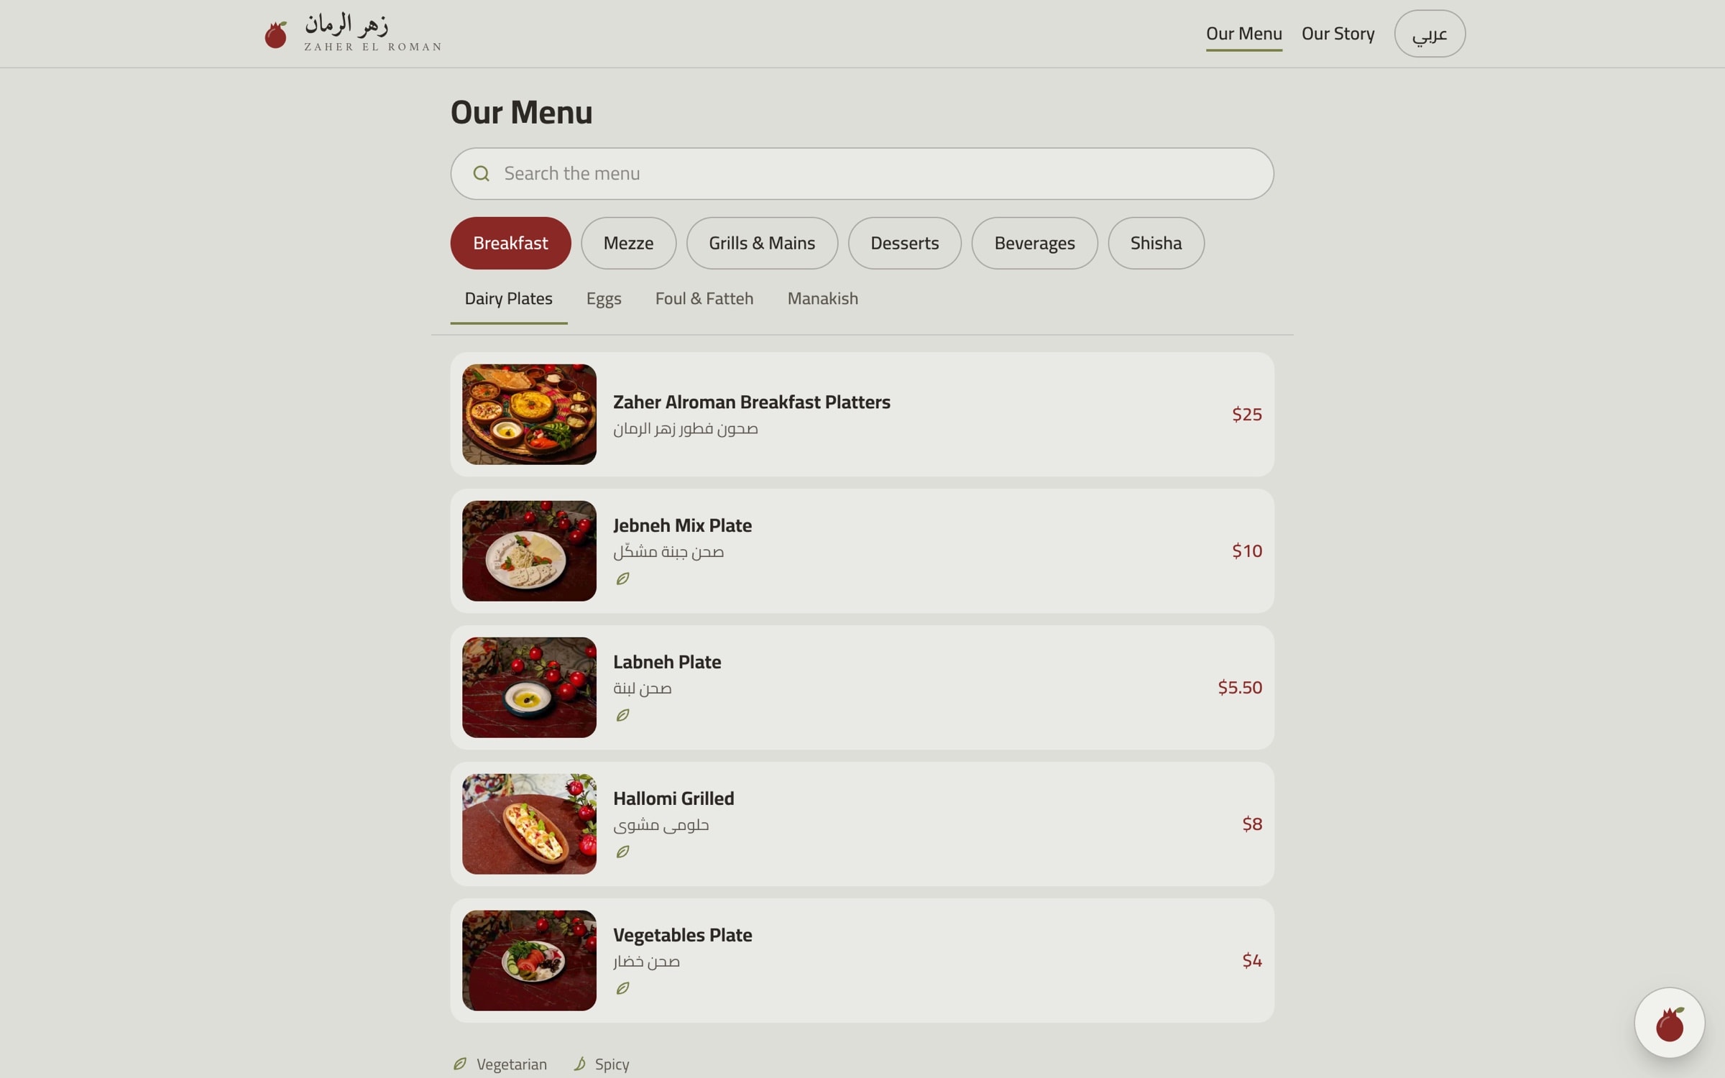The width and height of the screenshot is (1725, 1078).
Task: Select the Grills & Mains category
Action: tap(762, 243)
